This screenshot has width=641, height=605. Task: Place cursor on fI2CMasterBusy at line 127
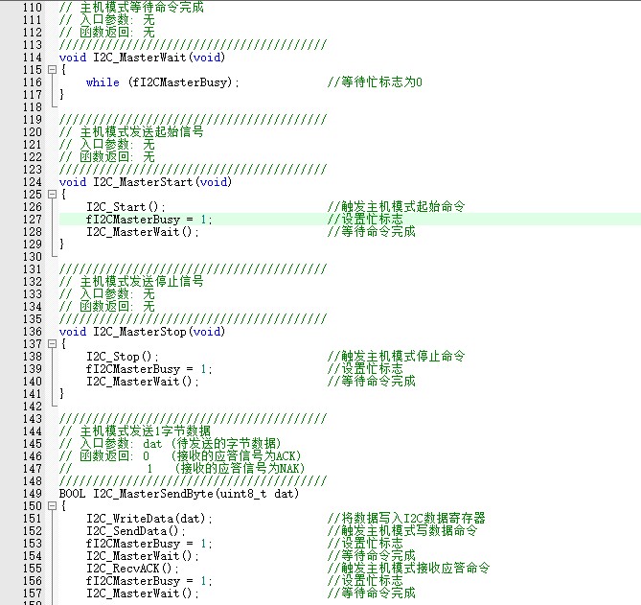tap(133, 220)
